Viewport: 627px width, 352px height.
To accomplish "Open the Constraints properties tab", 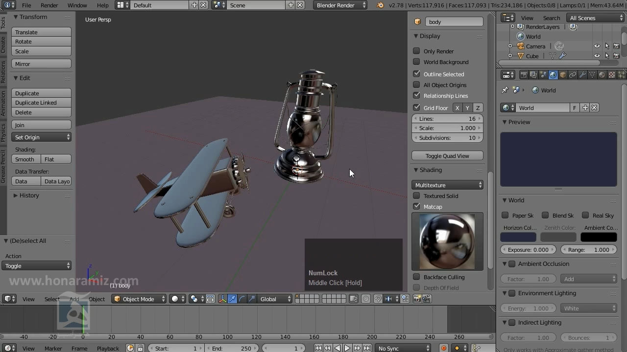I will [573, 75].
